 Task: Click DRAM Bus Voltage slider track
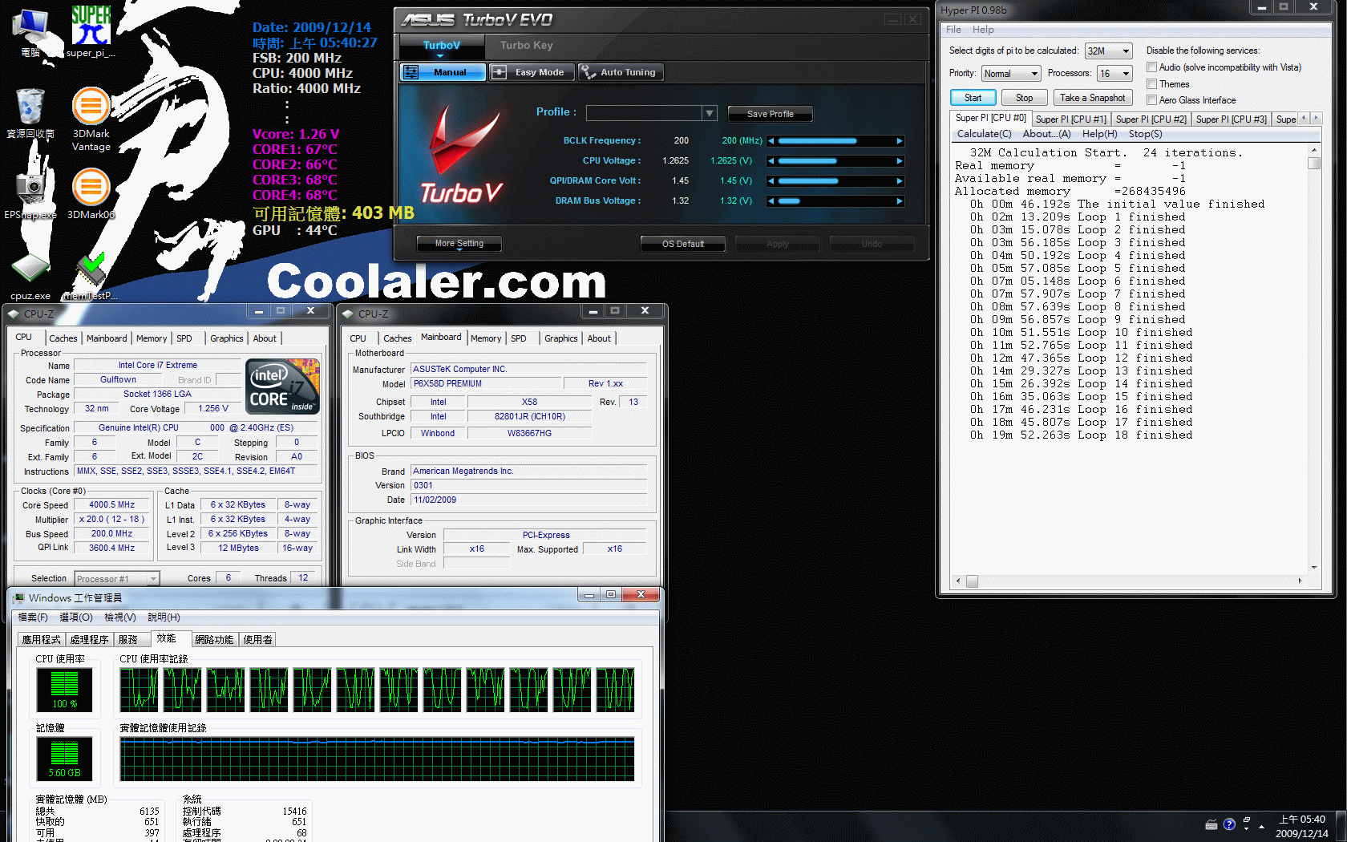(x=835, y=201)
